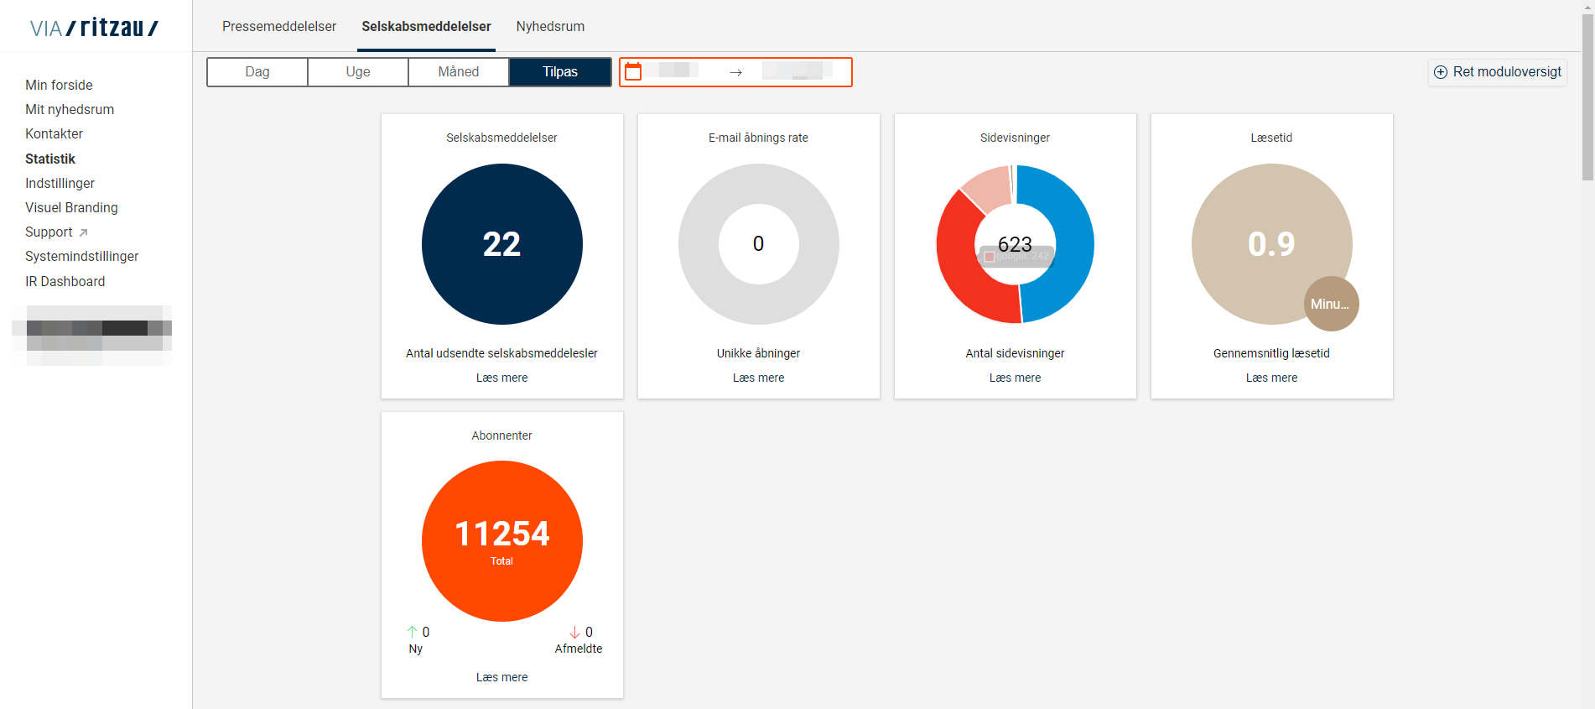Click the calendar icon in date range field
Image resolution: width=1595 pixels, height=709 pixels.
[x=633, y=72]
